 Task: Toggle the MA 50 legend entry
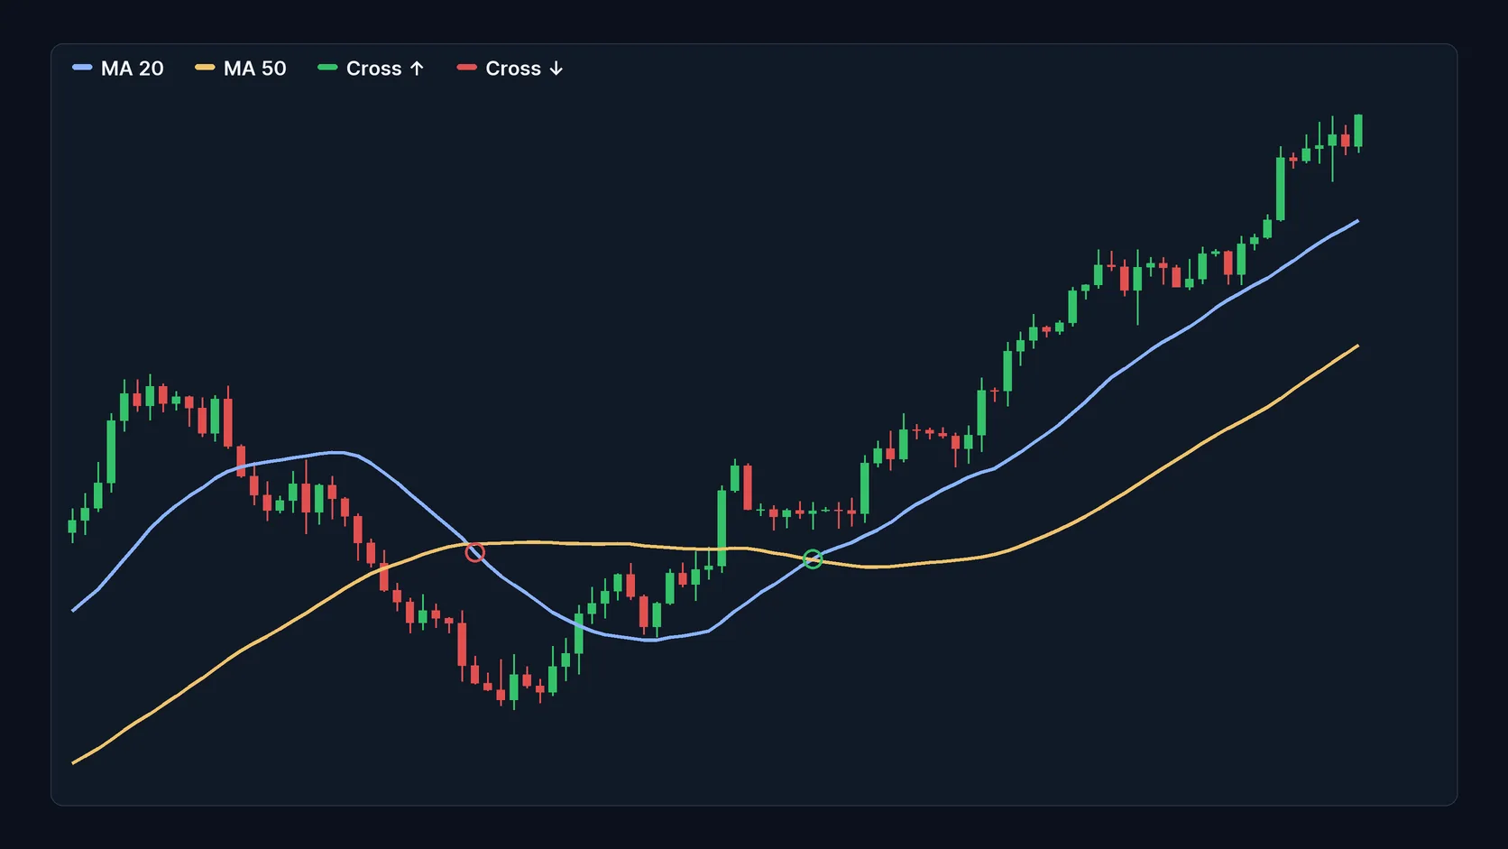point(241,69)
